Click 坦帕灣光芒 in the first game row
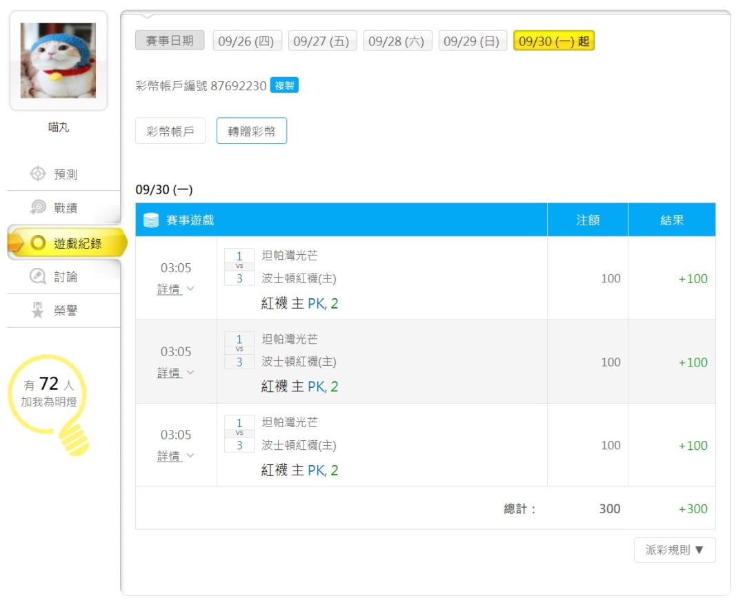 (289, 256)
